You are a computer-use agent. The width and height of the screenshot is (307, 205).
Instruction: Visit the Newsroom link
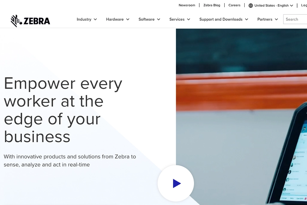pos(187,5)
